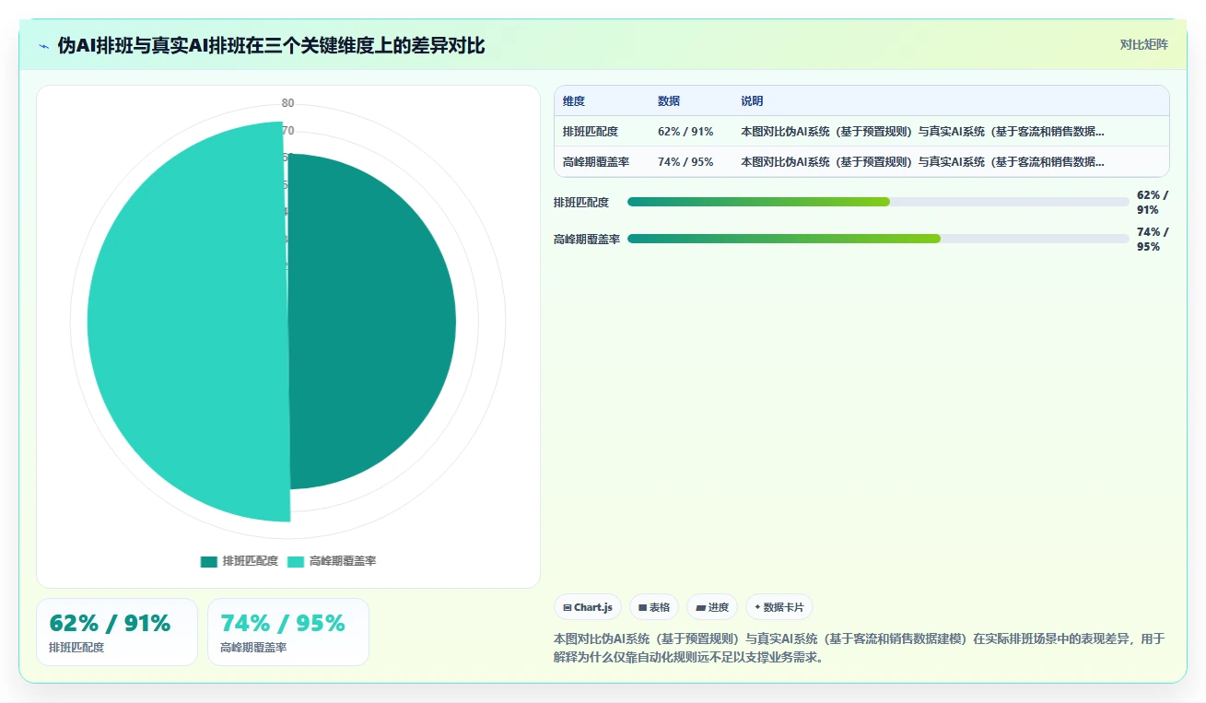This screenshot has width=1206, height=703.
Task: Click the 62% / 91% 排班匹配度 data card
Action: (x=117, y=632)
